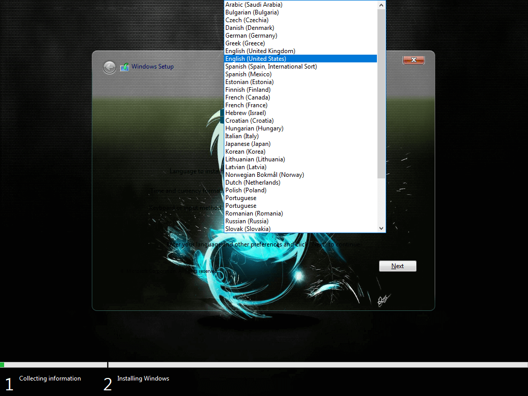Choose Japanese (Japan) option
This screenshot has height=396, width=528.
coord(301,144)
